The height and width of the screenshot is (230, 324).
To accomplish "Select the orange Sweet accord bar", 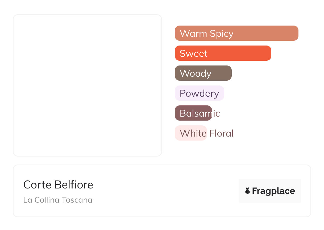I will [239, 53].
